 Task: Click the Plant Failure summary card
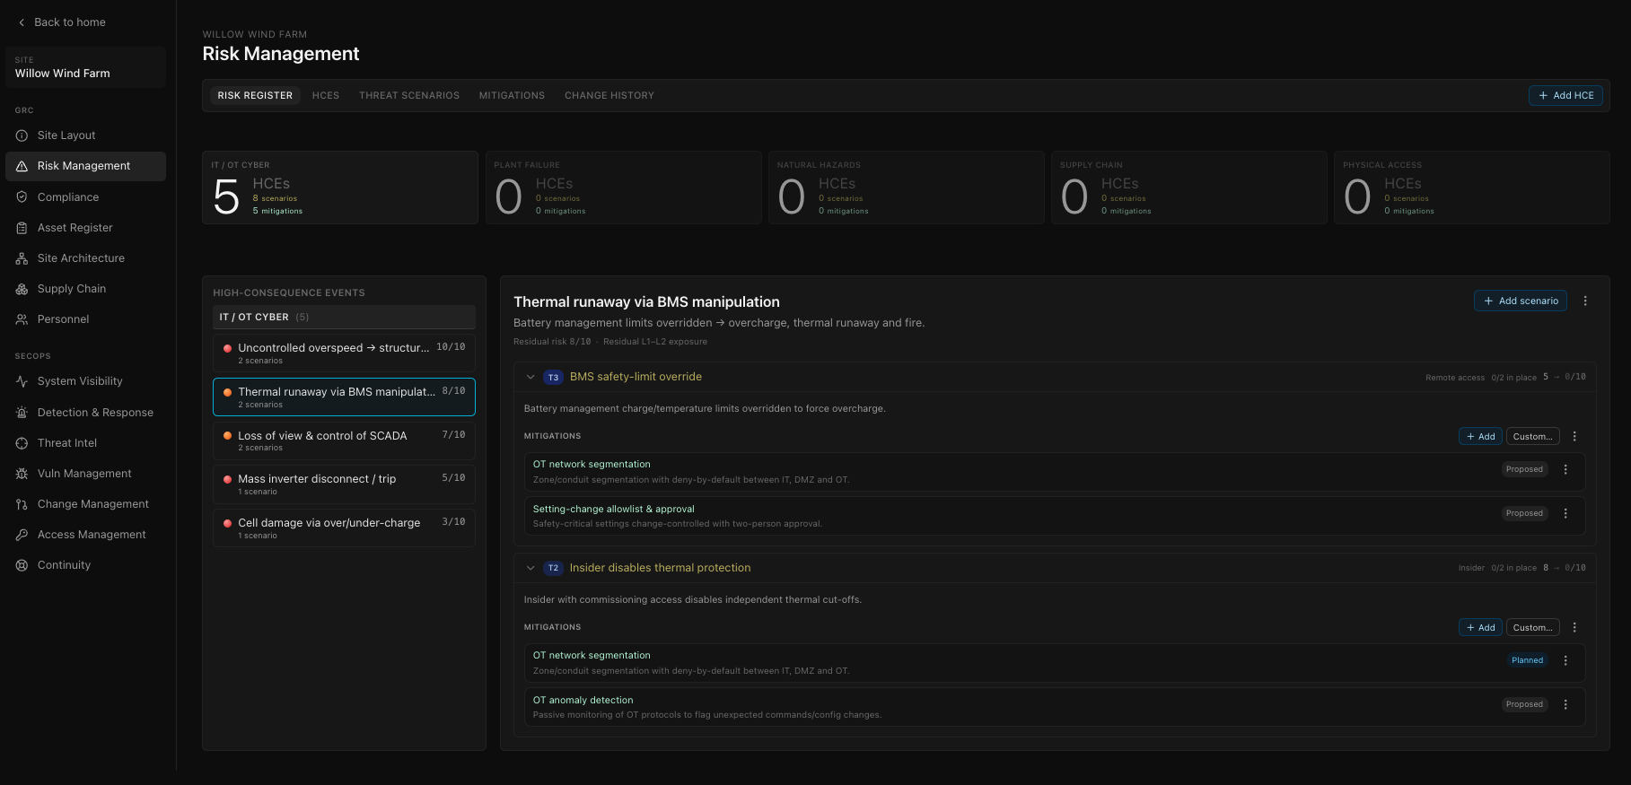click(623, 188)
